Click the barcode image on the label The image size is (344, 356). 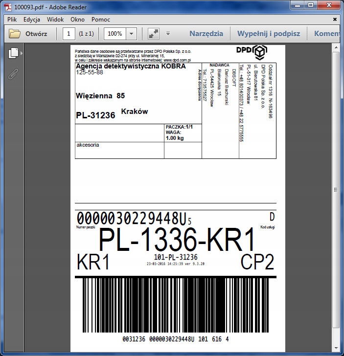tap(175, 305)
